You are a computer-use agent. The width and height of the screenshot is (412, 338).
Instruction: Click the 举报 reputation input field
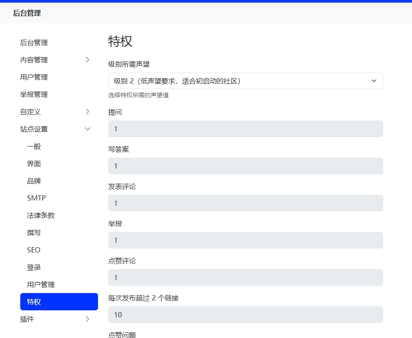click(x=245, y=240)
